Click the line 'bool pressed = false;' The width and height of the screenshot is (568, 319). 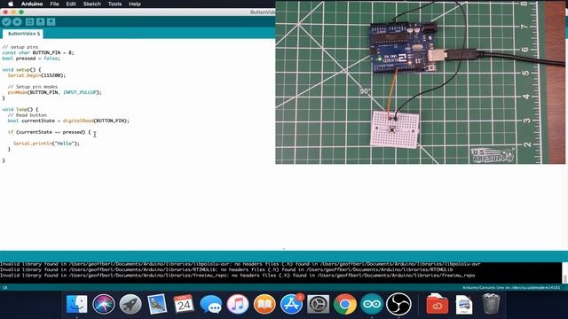coord(31,58)
